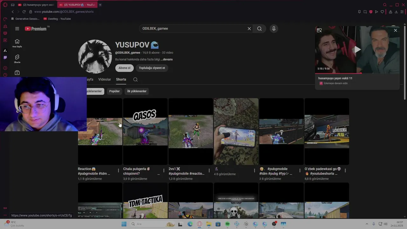The image size is (407, 229).
Task: Open Microsoft Edge from the taskbar
Action: (190, 224)
